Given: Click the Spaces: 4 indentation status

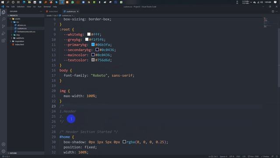Looking at the screenshot, I should pyautogui.click(x=224, y=156).
